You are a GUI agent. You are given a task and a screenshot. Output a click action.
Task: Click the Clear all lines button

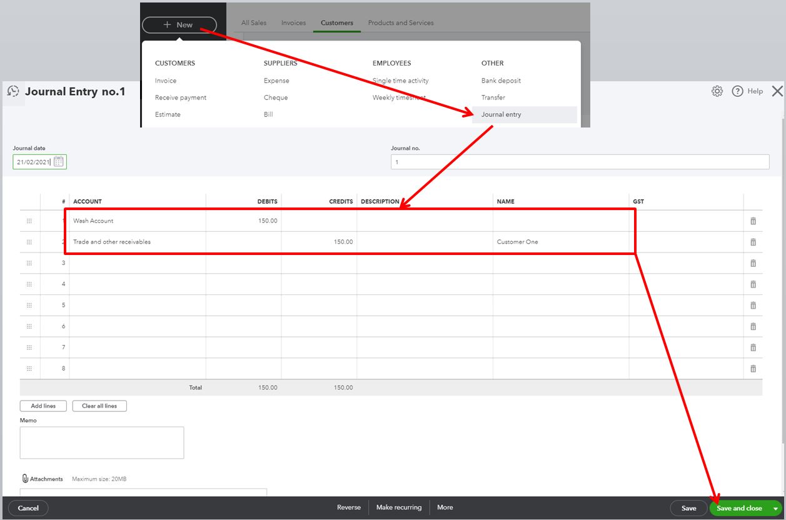pyautogui.click(x=99, y=406)
